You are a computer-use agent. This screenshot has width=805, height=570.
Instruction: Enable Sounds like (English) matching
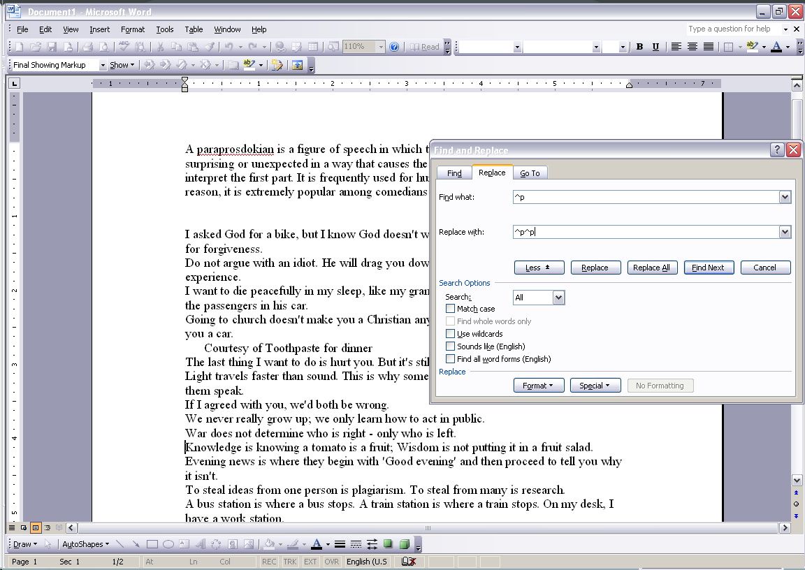tap(450, 346)
